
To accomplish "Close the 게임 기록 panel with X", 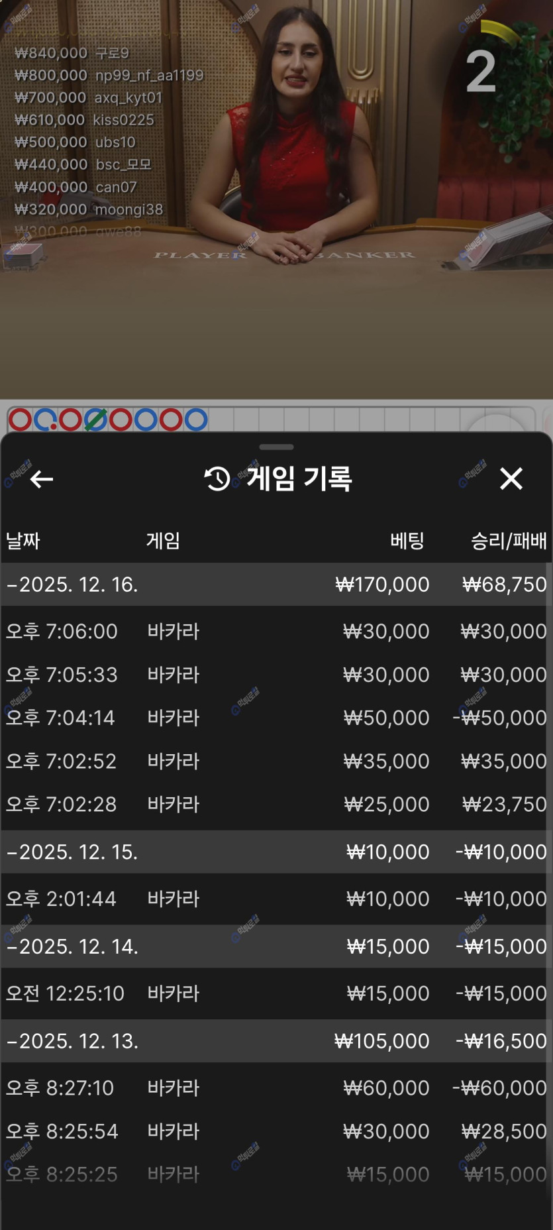I will coord(511,478).
